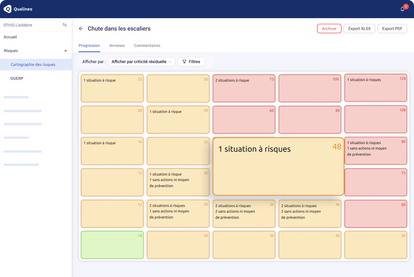This screenshot has height=277, width=414.
Task: Click the EPHAD L'aubépine link
Action: click(18, 25)
